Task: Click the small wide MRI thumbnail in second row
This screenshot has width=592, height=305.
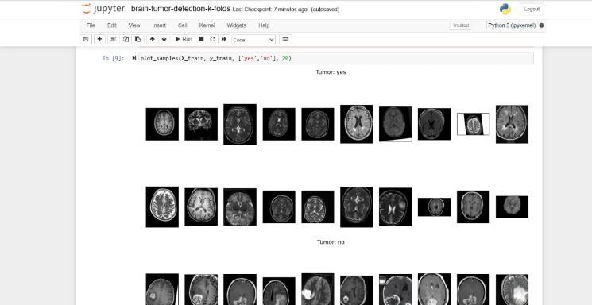Action: tap(434, 207)
